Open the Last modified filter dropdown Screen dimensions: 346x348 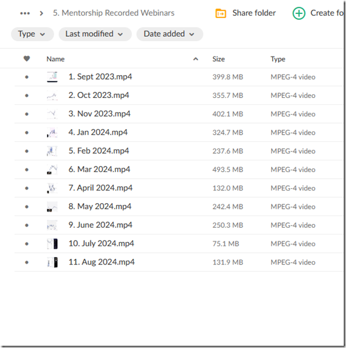[95, 34]
